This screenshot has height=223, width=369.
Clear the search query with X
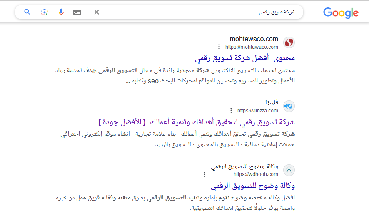pos(97,12)
